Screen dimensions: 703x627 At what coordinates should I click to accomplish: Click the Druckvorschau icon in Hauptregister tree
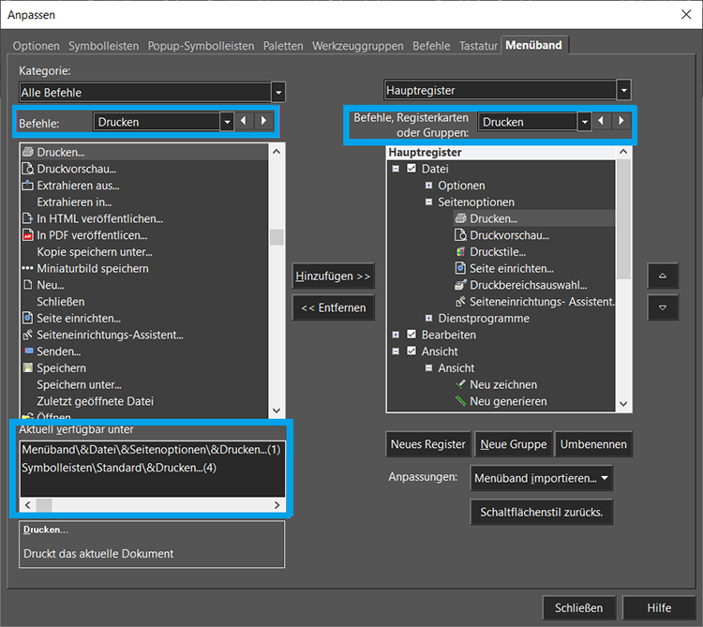pos(461,235)
